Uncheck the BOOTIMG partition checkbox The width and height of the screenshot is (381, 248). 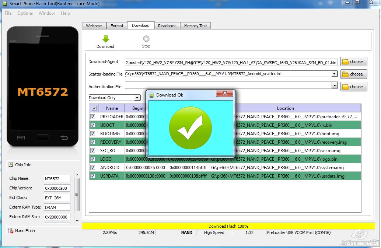click(92, 134)
